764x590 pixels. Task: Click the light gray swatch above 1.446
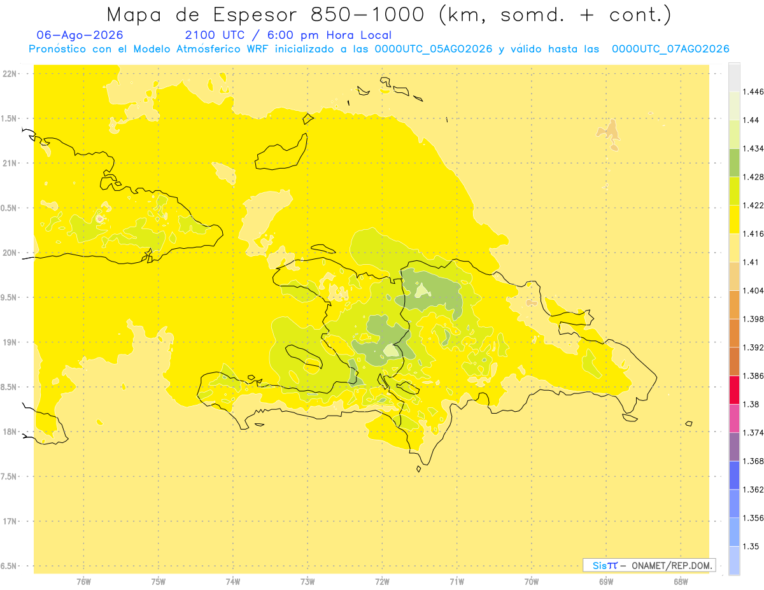(x=734, y=77)
